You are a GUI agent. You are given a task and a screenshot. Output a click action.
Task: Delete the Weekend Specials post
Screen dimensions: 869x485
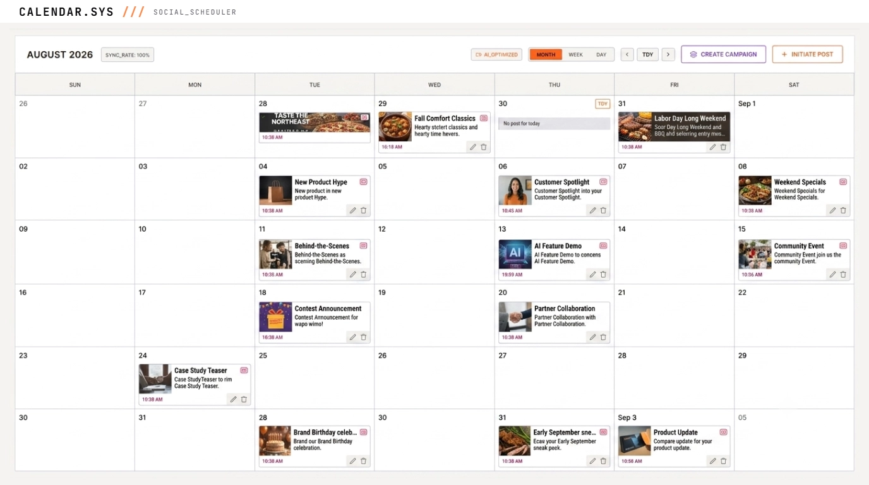843,211
